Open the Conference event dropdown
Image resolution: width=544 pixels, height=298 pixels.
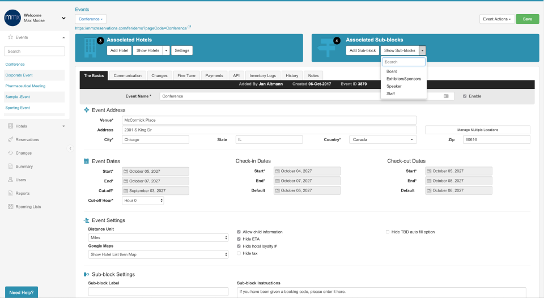[91, 19]
